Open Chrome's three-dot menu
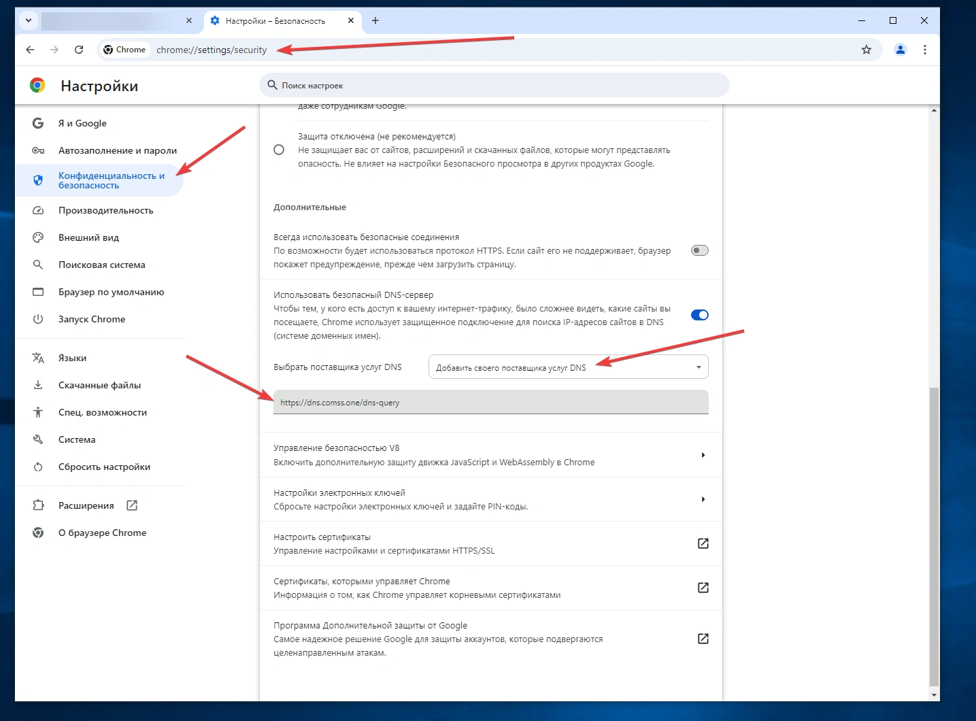Image resolution: width=976 pixels, height=721 pixels. point(925,50)
